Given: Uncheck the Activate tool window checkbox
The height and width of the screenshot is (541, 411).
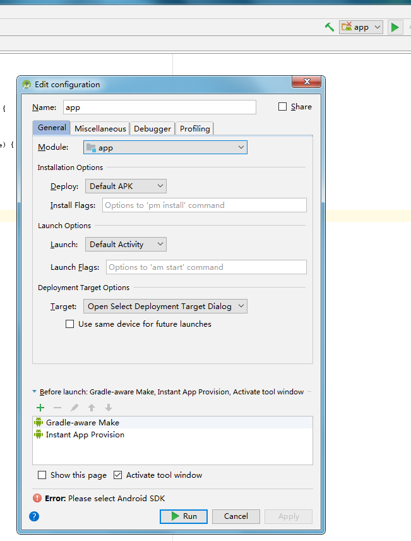Looking at the screenshot, I should [x=117, y=475].
